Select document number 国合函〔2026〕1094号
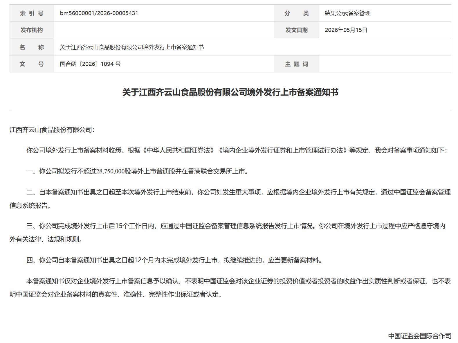The image size is (458, 343). click(x=90, y=64)
